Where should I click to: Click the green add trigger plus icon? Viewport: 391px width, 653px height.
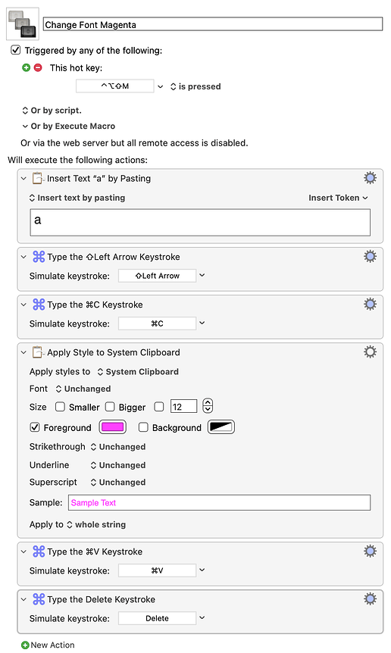coord(26,67)
